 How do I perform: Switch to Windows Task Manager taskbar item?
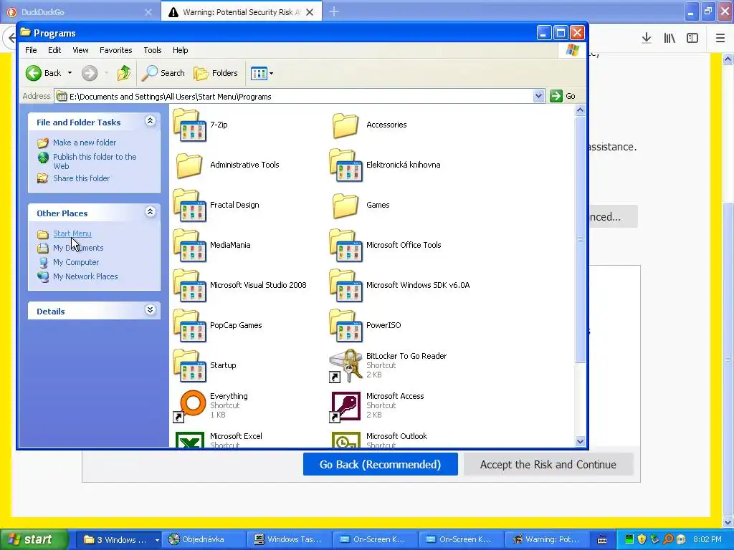pos(288,540)
